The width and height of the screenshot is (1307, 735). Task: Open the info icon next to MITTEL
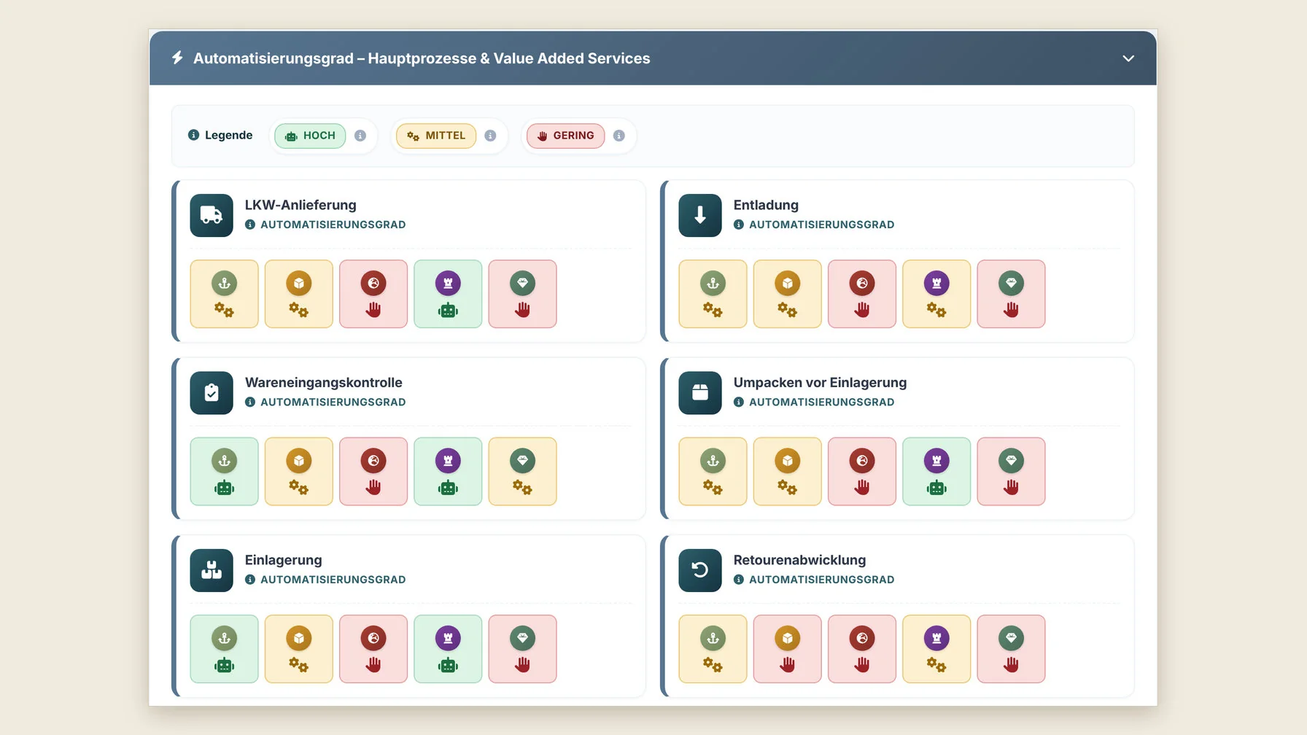(490, 136)
